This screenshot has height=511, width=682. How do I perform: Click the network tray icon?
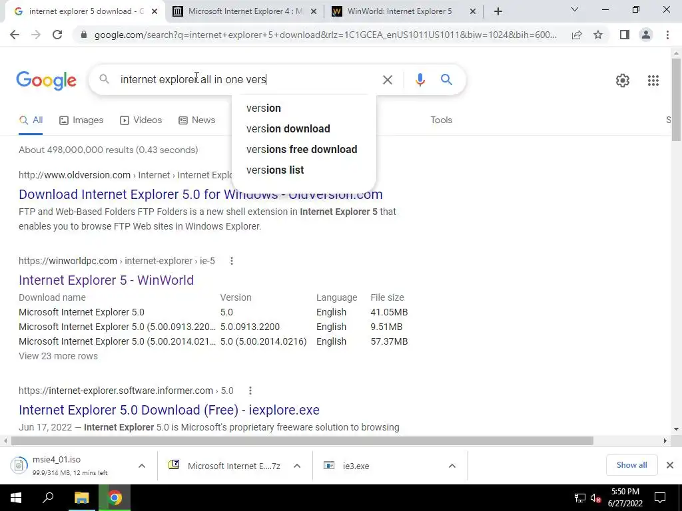[x=580, y=498]
